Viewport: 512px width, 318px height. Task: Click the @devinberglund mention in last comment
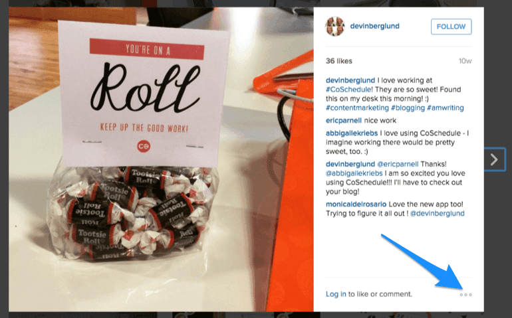click(x=438, y=213)
